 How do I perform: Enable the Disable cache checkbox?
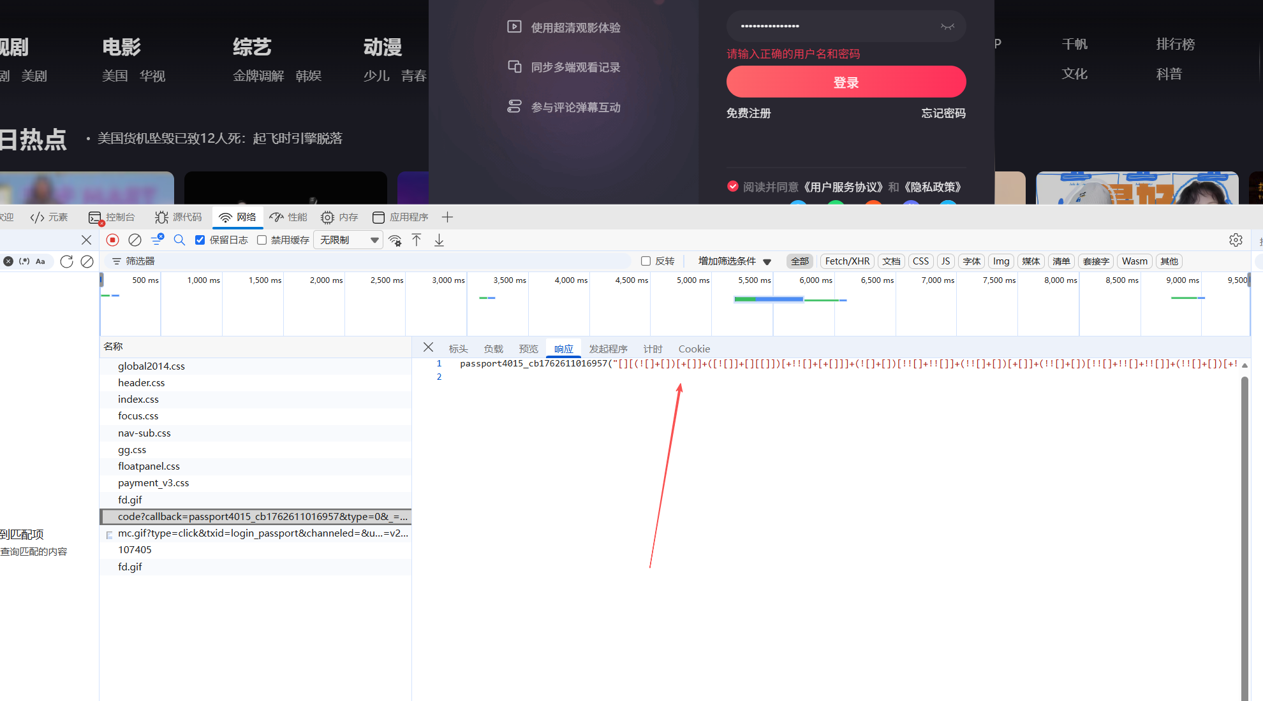click(x=262, y=240)
